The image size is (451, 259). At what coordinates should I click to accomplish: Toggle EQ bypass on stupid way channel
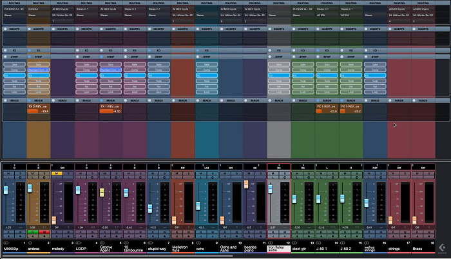149,50
